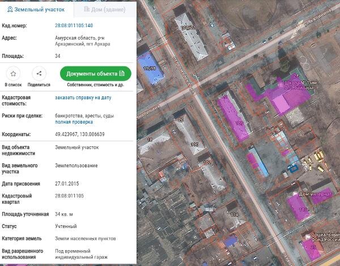Select blue building labeled 19/98 on map

point(151,68)
